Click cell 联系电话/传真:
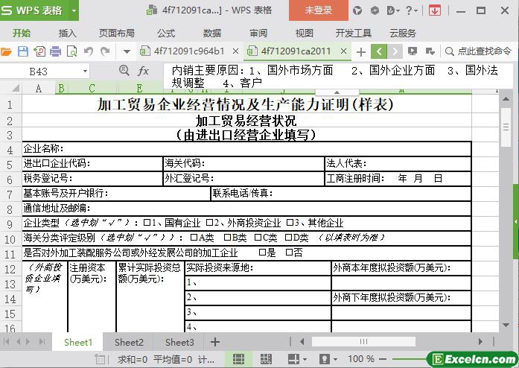Viewport: 519px width, 368px height. tap(341, 194)
